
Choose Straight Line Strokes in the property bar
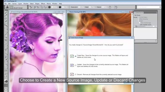click(45, 7)
